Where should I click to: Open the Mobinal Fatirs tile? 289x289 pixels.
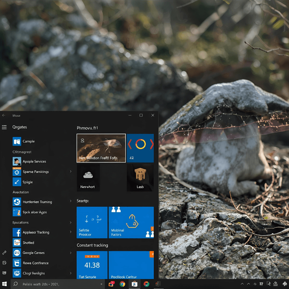131,222
